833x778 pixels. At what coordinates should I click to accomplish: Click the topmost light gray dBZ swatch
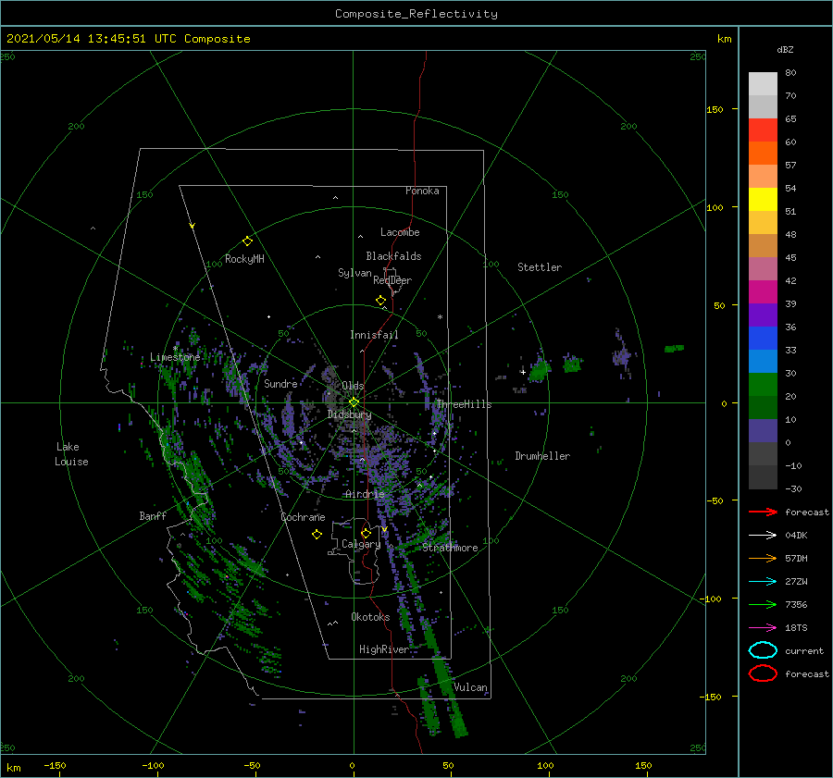click(x=763, y=83)
